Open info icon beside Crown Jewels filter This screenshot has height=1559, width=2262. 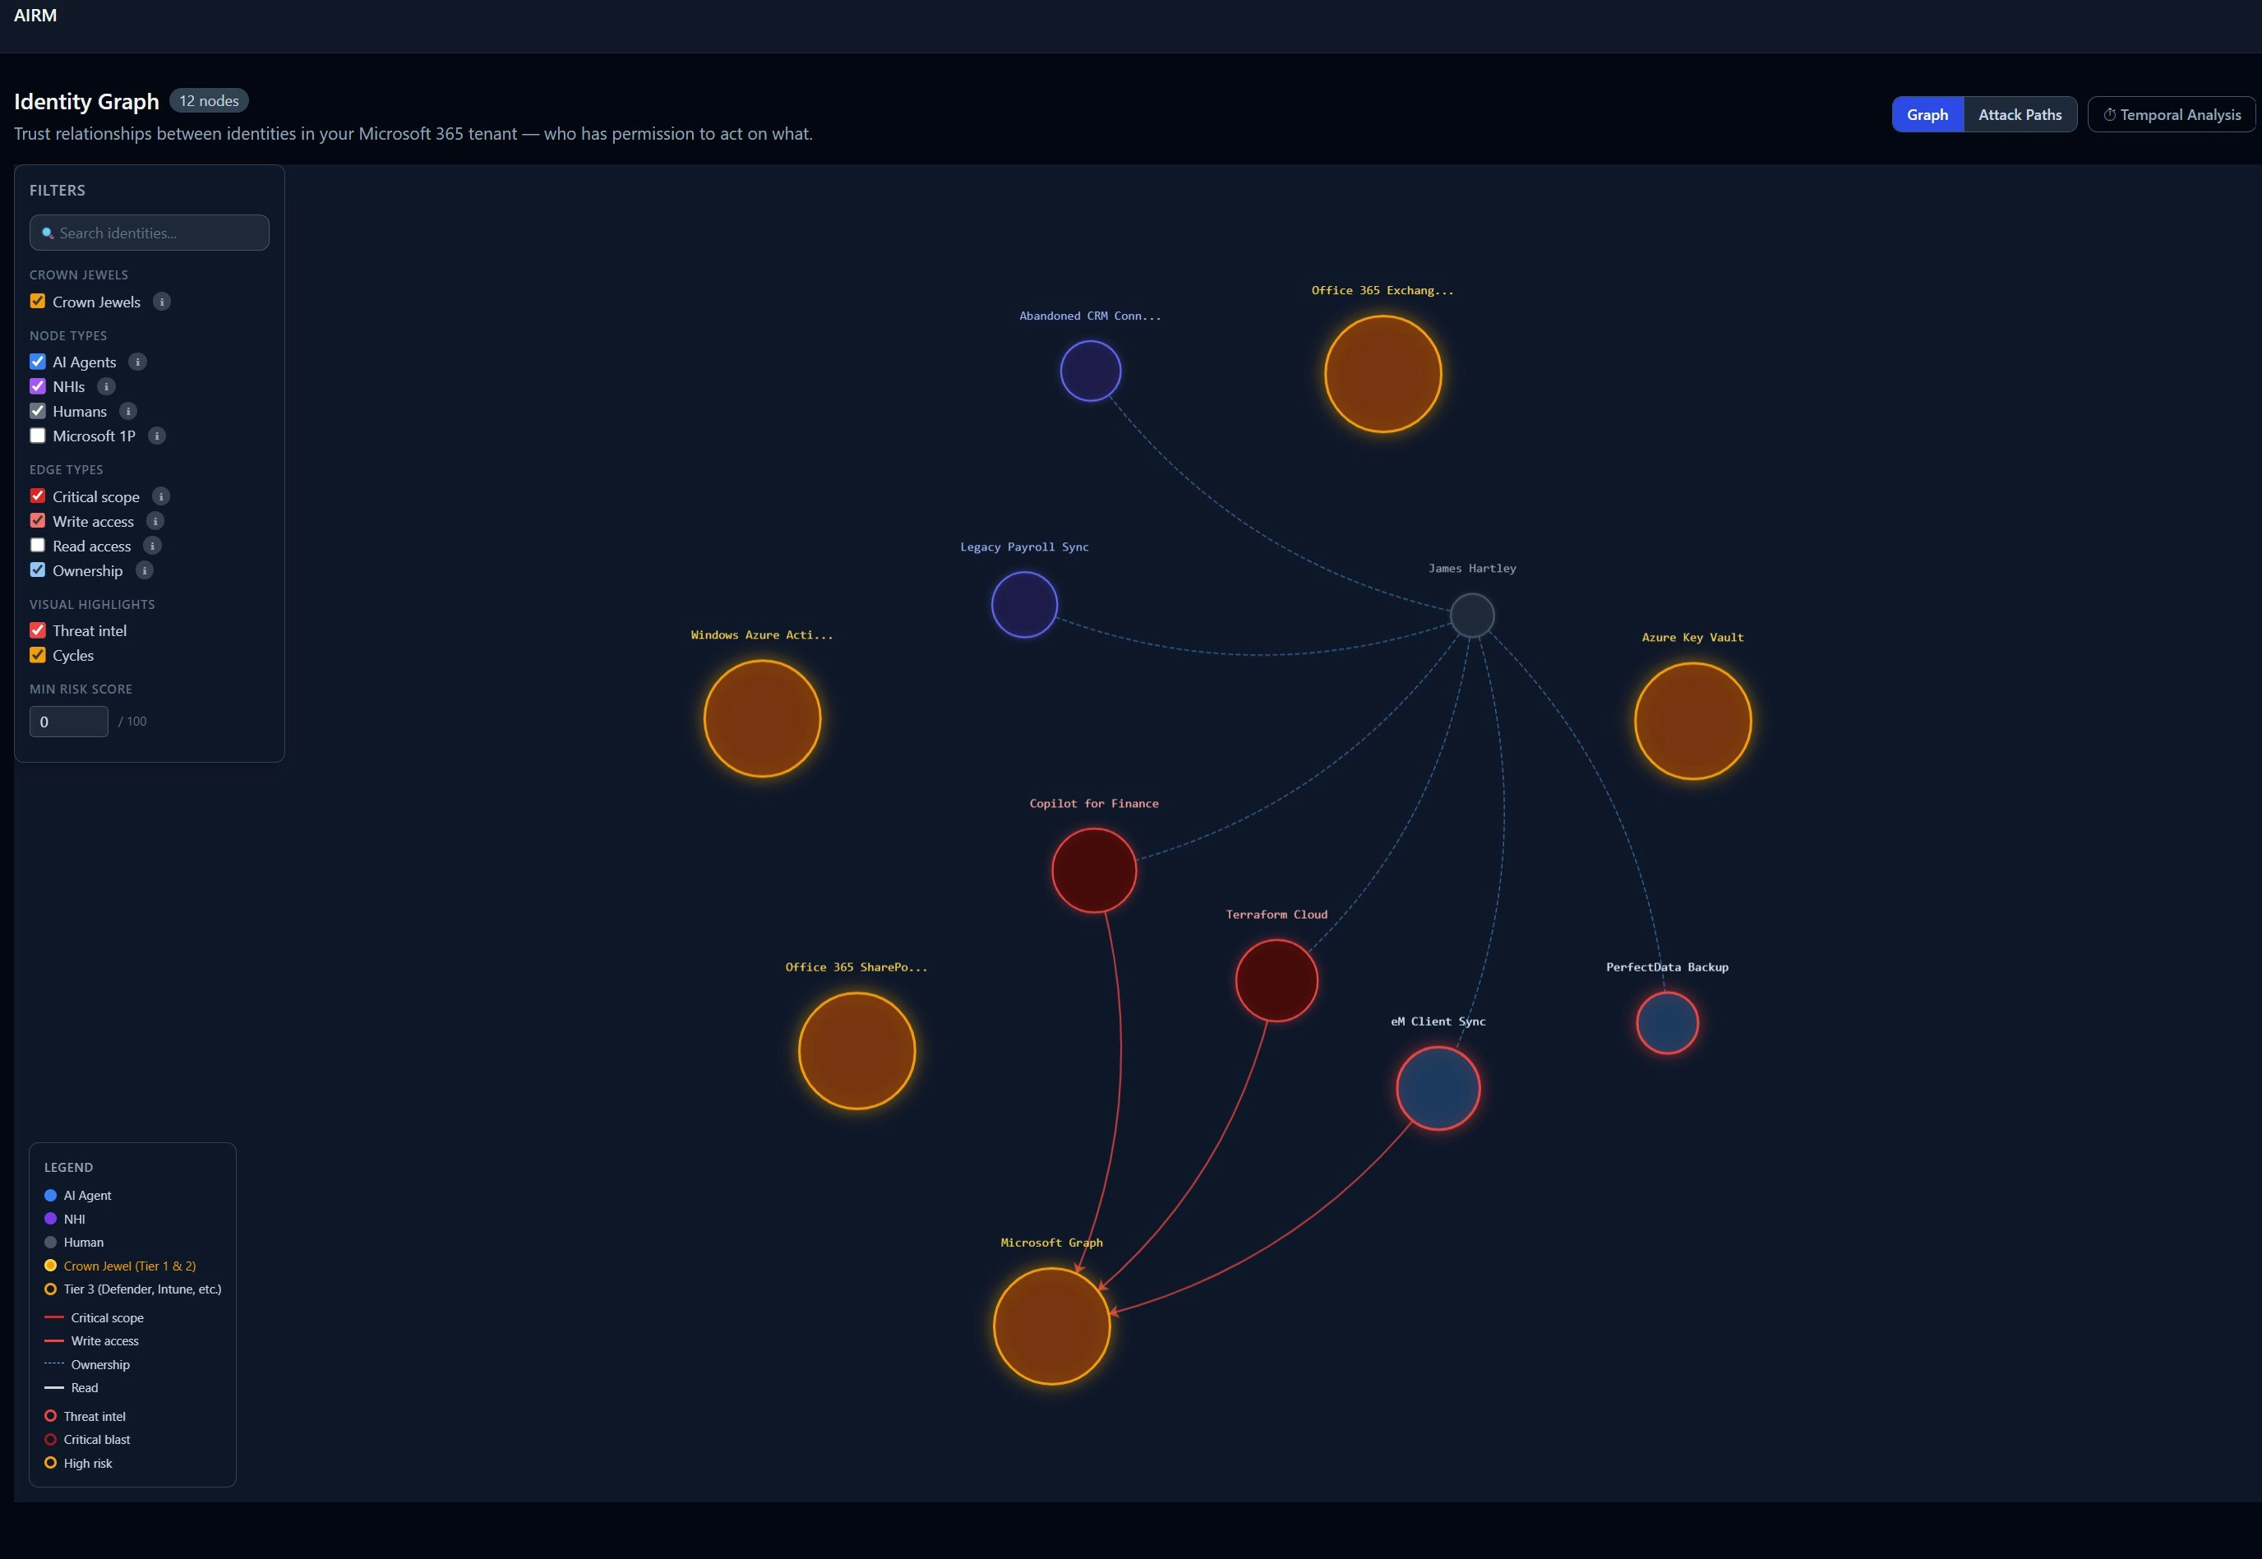(x=162, y=302)
